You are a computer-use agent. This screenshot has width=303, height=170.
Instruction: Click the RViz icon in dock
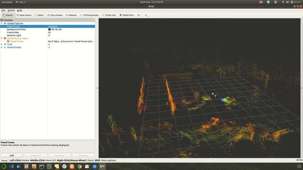click(x=102, y=166)
